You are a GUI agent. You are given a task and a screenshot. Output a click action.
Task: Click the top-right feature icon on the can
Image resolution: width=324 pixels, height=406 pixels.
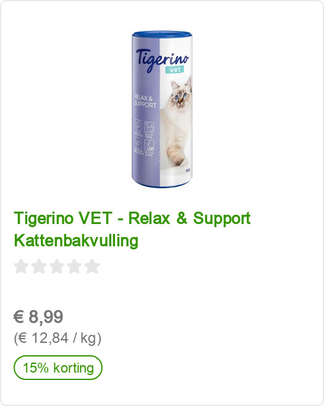point(149,127)
